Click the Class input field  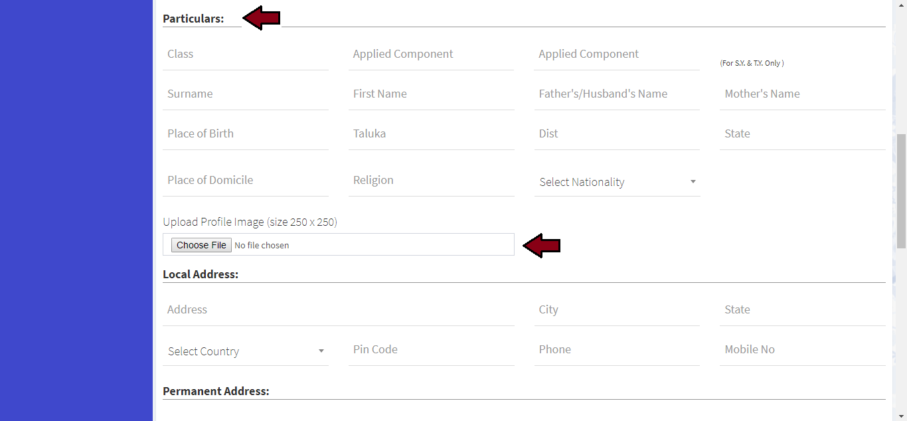pos(246,54)
